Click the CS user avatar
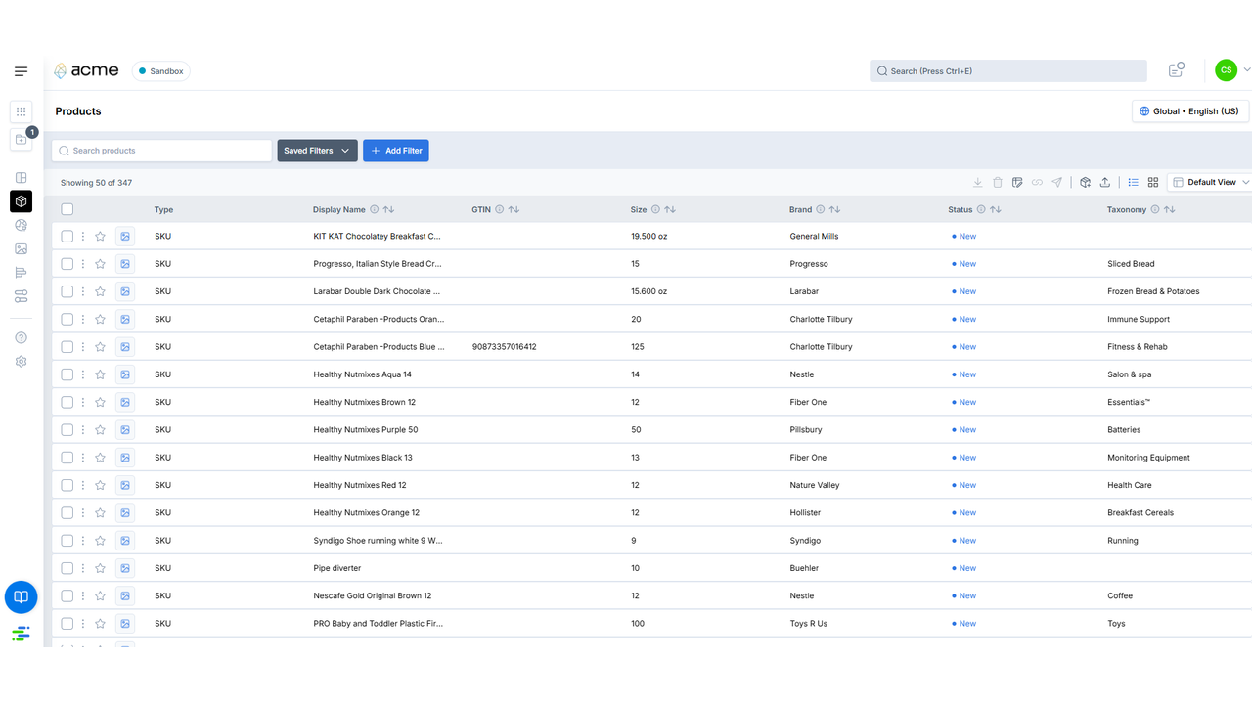Screen dimensions: 1252x704 [1226, 70]
